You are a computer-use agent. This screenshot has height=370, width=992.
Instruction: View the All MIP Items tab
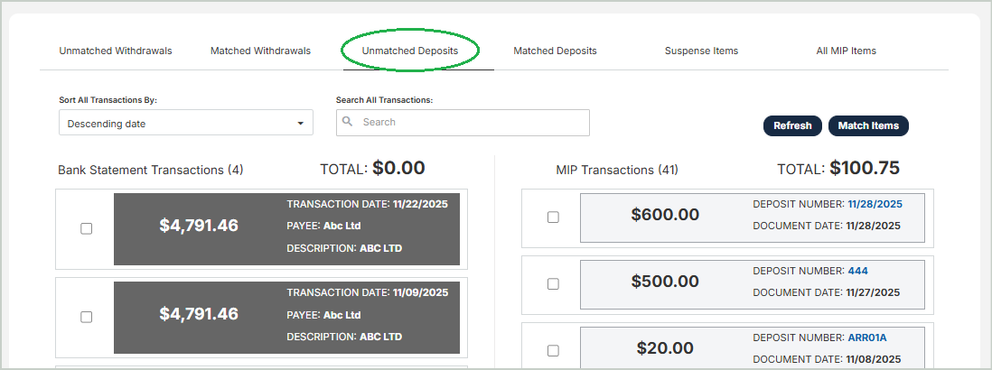846,51
